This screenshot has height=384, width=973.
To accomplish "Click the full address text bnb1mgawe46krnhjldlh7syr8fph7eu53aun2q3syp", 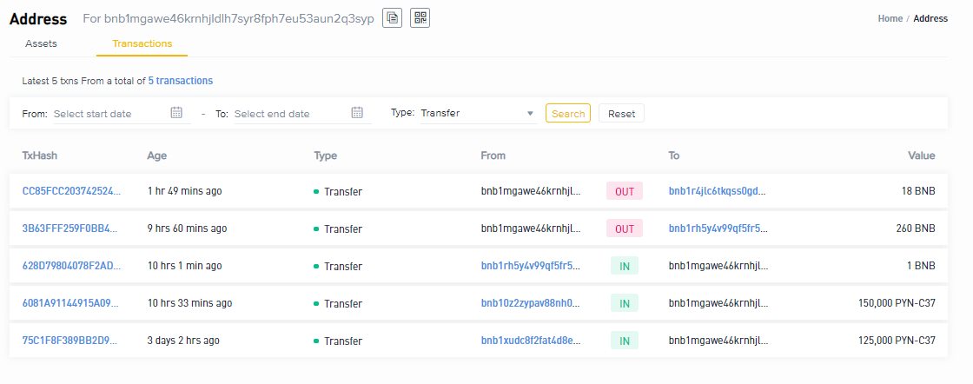I will pyautogui.click(x=239, y=18).
